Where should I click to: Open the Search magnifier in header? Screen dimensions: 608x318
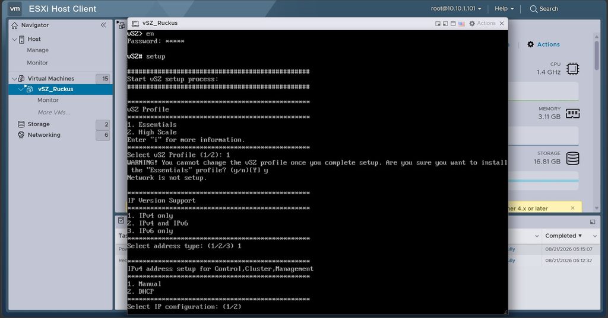click(x=534, y=9)
